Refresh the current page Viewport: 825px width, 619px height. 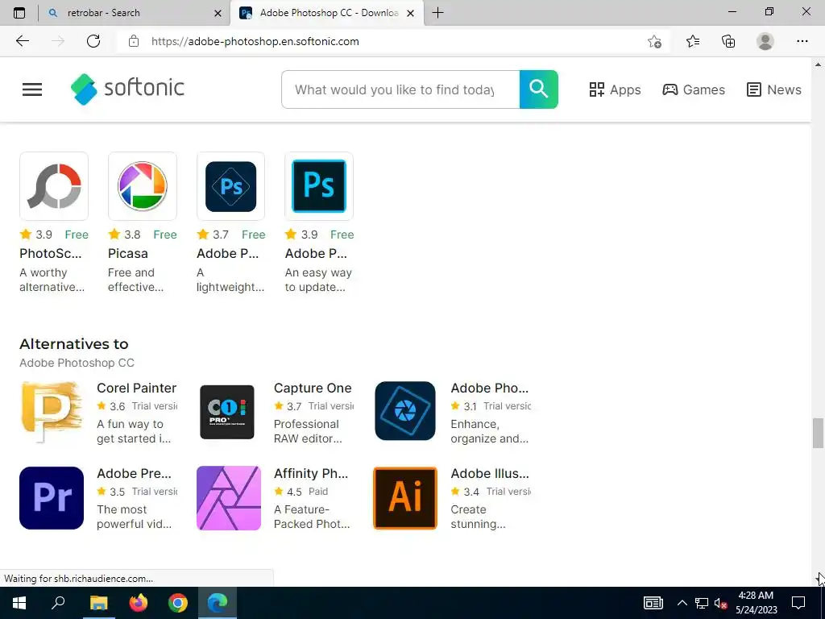pos(93,41)
